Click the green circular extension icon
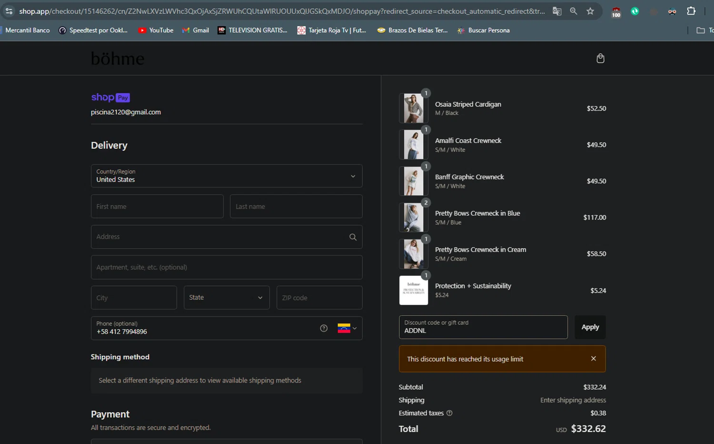The height and width of the screenshot is (444, 714). click(635, 11)
